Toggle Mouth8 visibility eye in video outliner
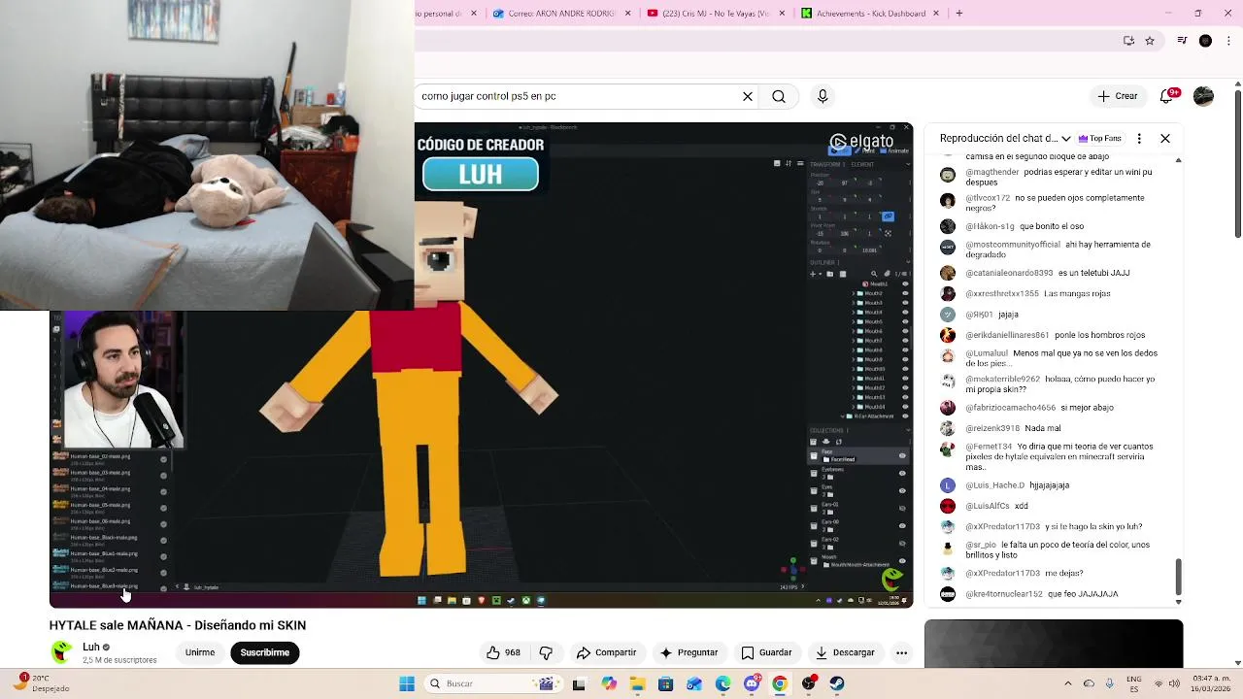The height and width of the screenshot is (699, 1243). [905, 349]
